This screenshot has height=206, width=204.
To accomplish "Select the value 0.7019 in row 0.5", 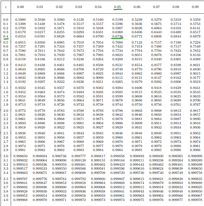I will click(79, 42).
